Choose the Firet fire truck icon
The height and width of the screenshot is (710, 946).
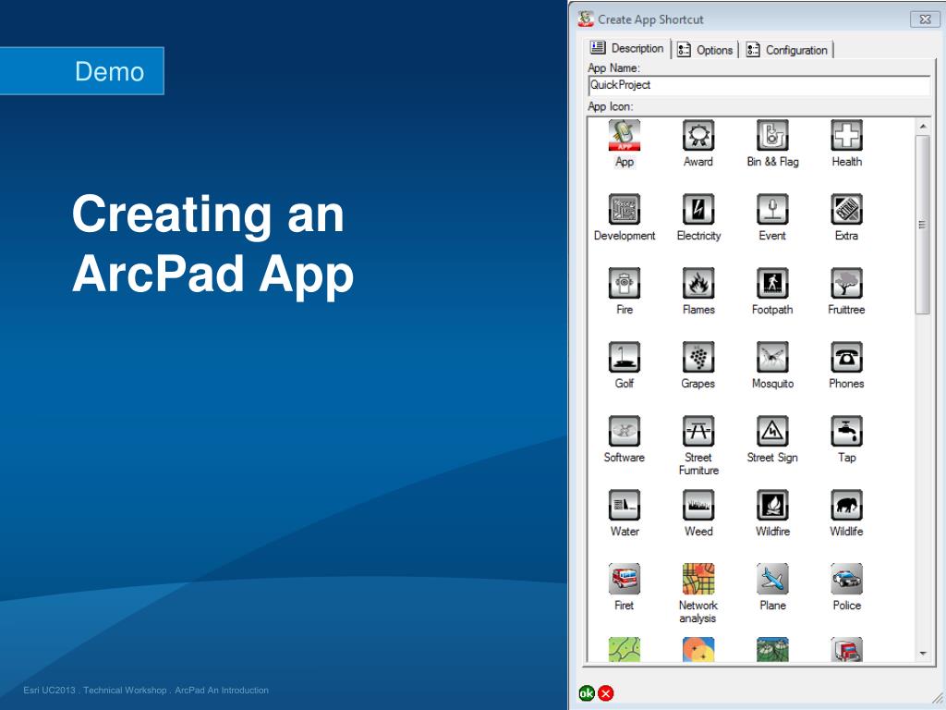point(625,579)
